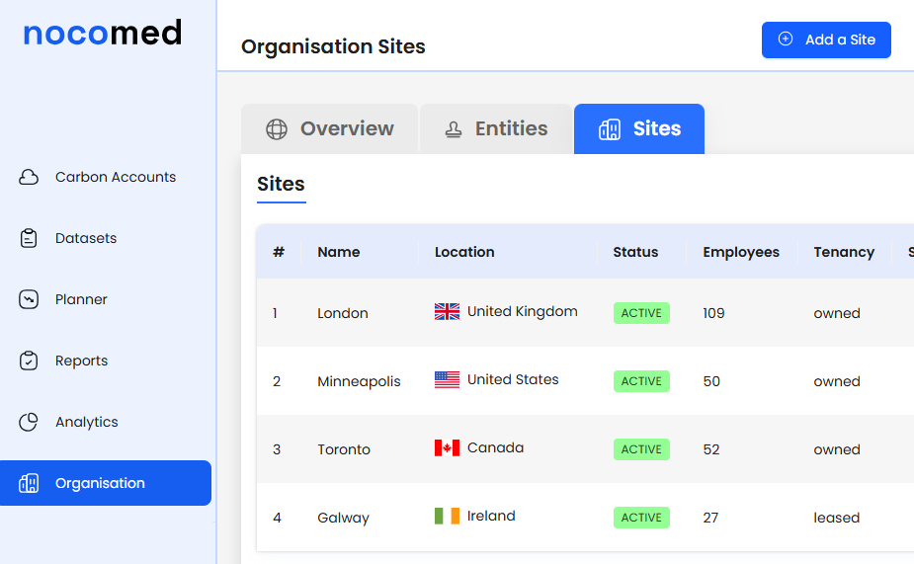This screenshot has width=914, height=564.
Task: Click the Planner chart icon
Action: point(29,299)
